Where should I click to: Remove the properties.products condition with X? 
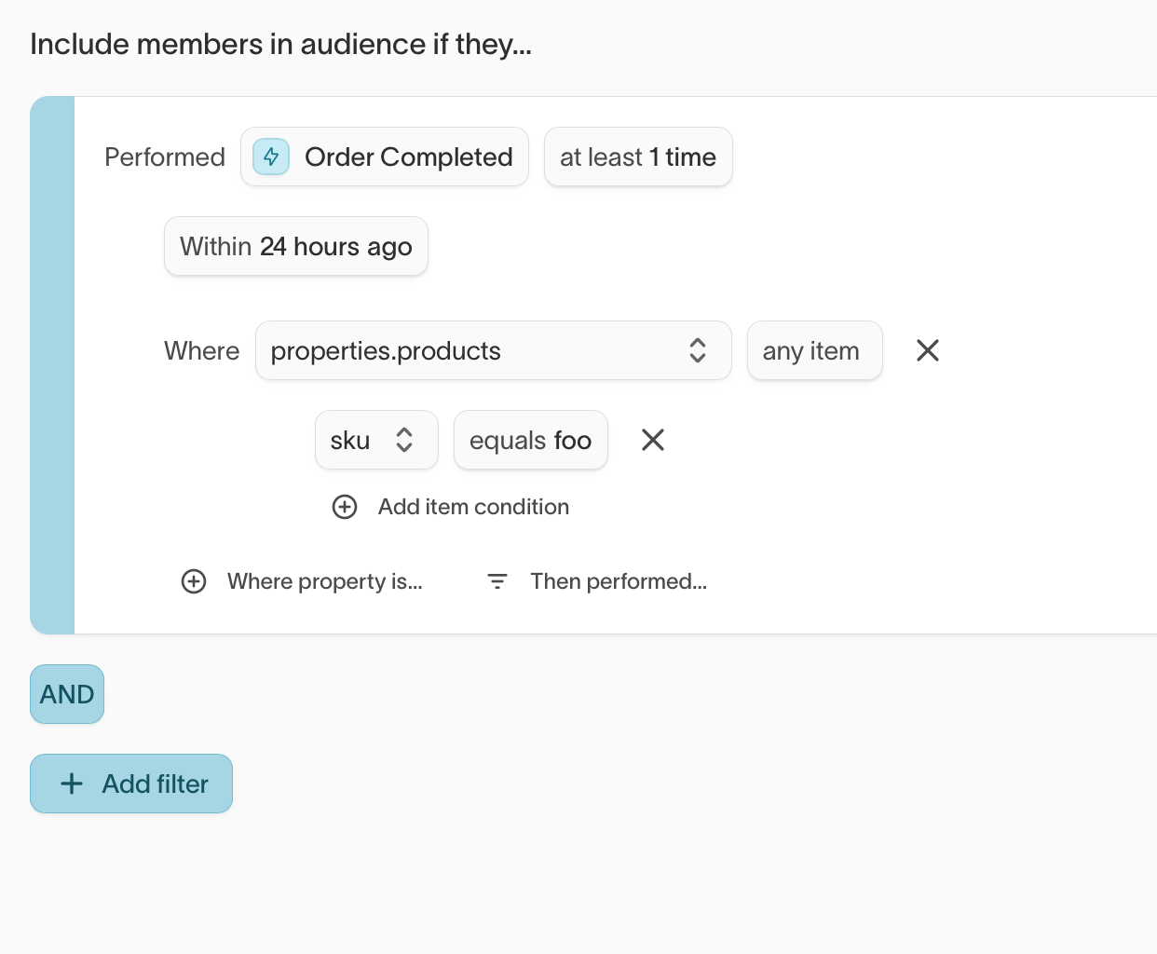point(928,350)
